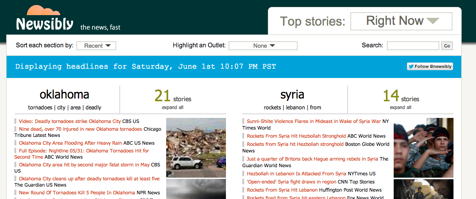Select the rockets keyword under syria

272,107
